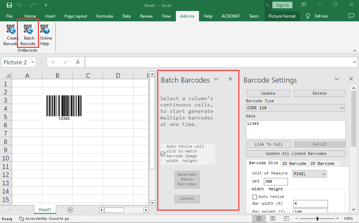
Task: Collapse the Batch Barcodes panel chevron
Action: (216, 79)
